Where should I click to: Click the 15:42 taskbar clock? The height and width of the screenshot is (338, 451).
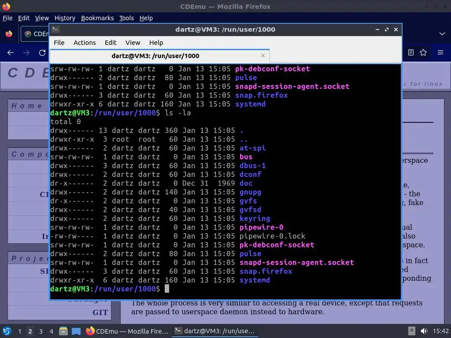(x=440, y=331)
